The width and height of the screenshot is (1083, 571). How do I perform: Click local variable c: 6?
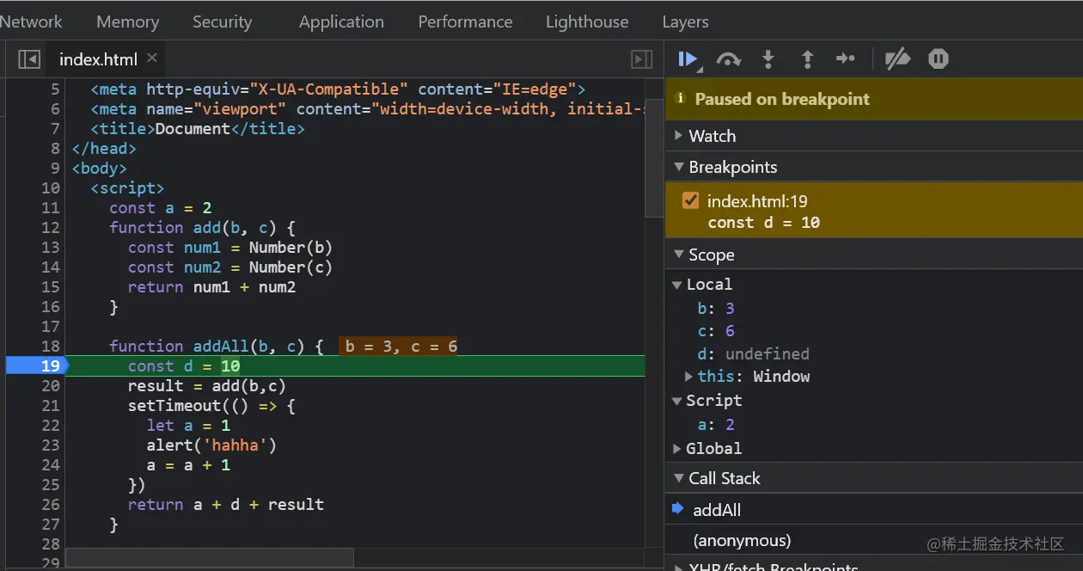[x=716, y=330]
